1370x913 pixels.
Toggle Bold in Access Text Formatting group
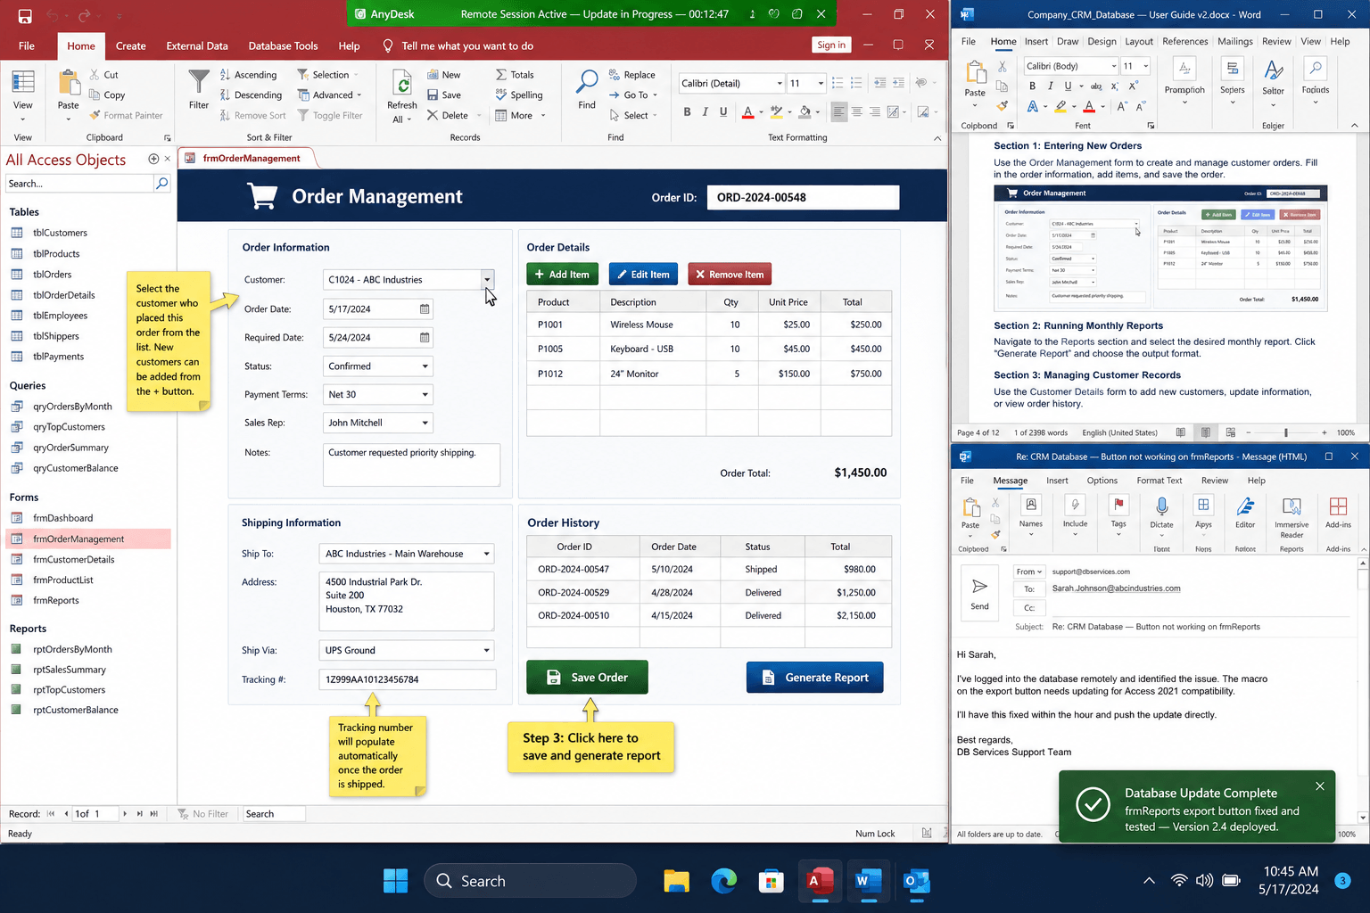coord(687,111)
